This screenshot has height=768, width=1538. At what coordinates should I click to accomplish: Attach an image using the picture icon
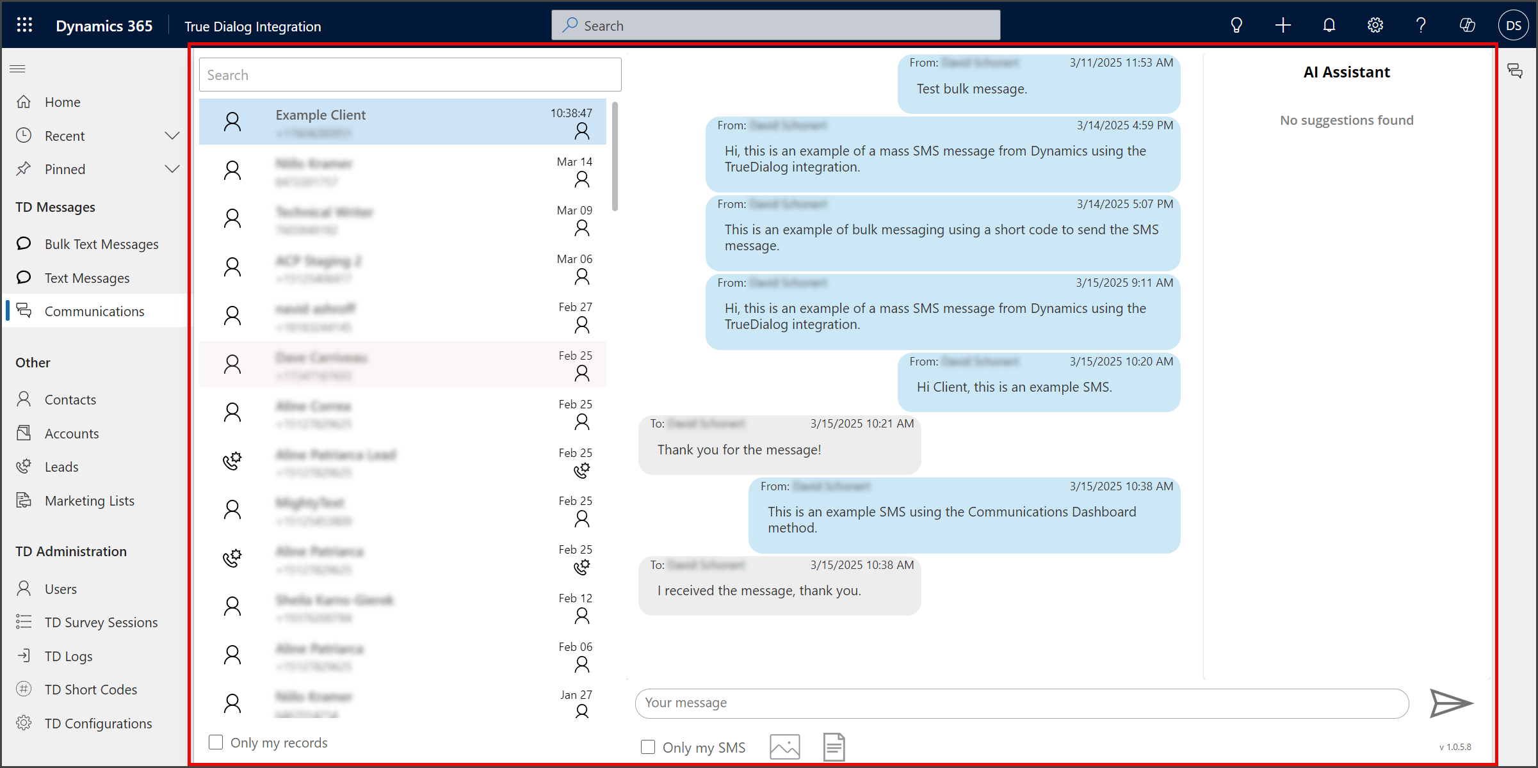(x=785, y=747)
